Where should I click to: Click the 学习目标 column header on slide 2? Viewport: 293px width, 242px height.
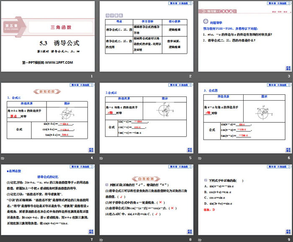tap(147, 21)
